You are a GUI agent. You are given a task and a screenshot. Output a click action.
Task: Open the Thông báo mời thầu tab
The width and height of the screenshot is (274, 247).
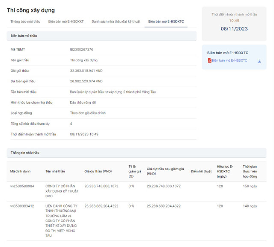click(x=25, y=21)
